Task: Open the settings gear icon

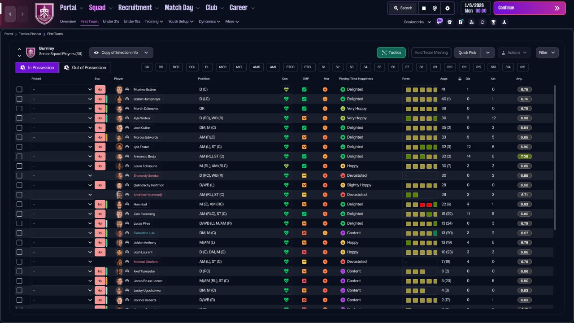Action: coord(447,8)
